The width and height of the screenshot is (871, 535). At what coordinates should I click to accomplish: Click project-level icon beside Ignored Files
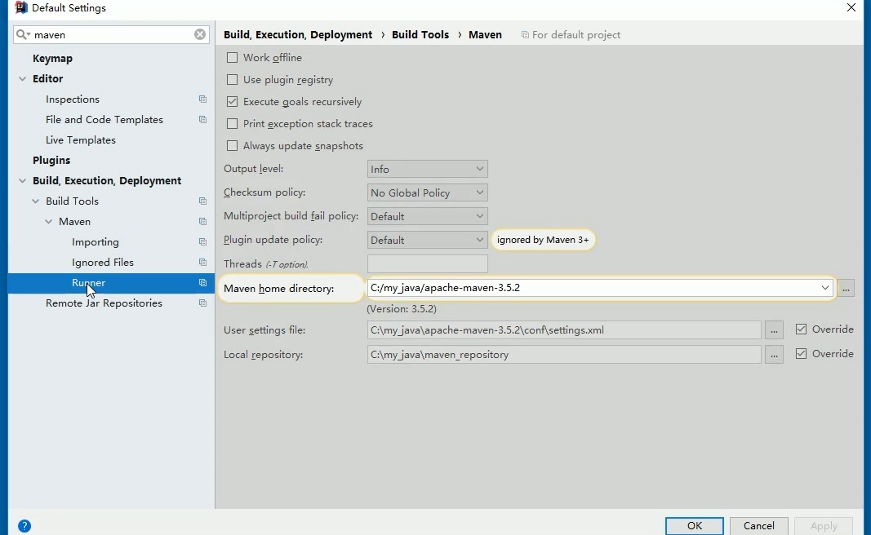(202, 263)
